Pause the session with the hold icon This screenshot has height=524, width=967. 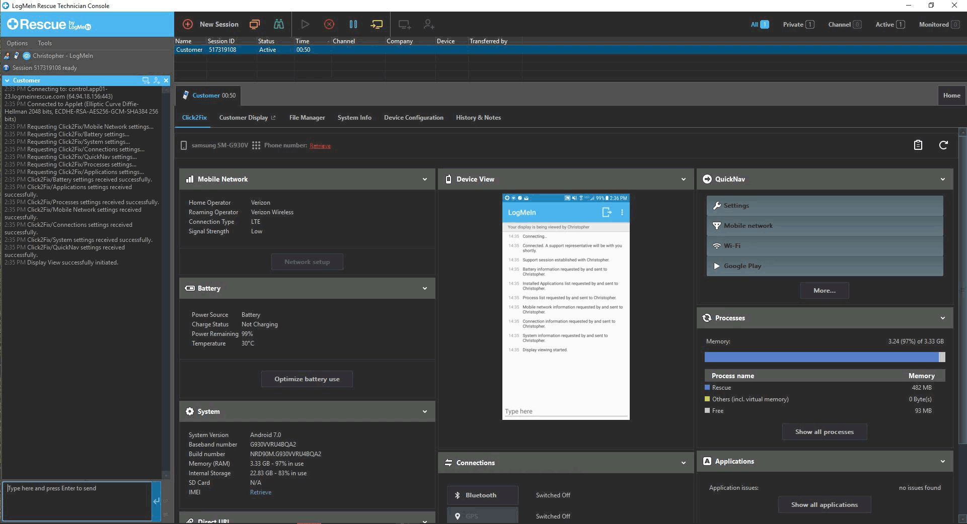pyautogui.click(x=353, y=24)
